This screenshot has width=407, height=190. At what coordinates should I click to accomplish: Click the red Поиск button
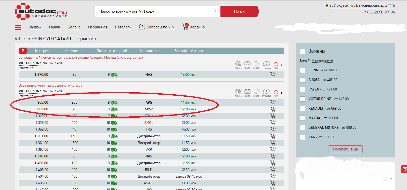[x=239, y=11]
